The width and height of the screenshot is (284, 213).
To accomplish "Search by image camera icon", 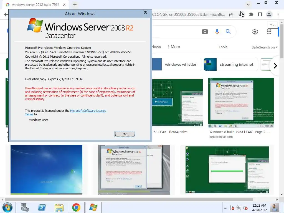I will (x=205, y=32).
